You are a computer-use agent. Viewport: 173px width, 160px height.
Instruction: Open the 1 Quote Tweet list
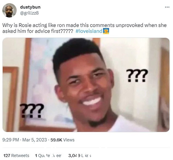(x=48, y=156)
